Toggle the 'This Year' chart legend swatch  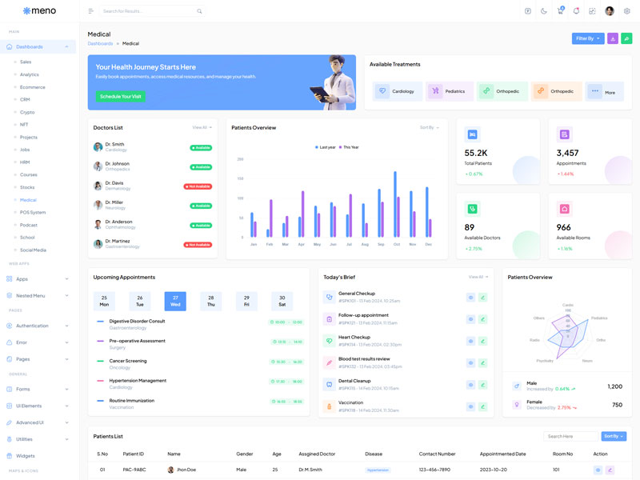click(341, 147)
